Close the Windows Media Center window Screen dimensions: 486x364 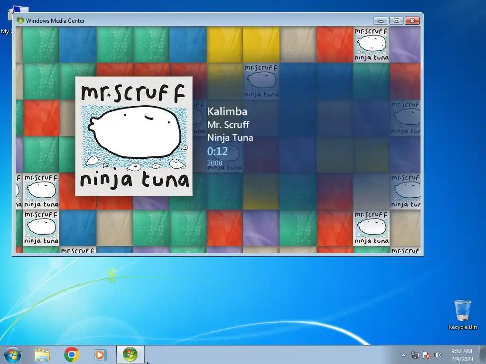[412, 21]
